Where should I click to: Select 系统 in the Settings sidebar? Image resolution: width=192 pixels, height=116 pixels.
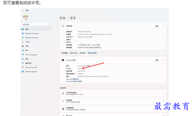pyautogui.click(x=36, y=29)
